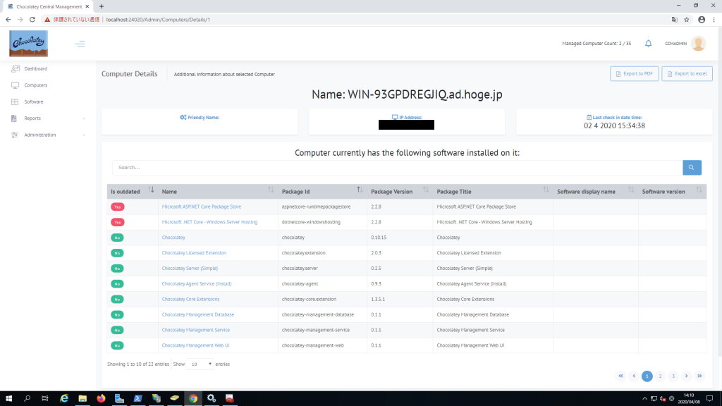This screenshot has width=722, height=406.
Task: Open Windows Start menu
Action: (x=8, y=398)
